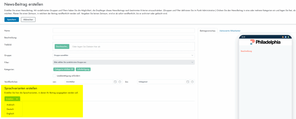Choose Deutsch from the language list
This screenshot has height=119, width=296.
10,109
